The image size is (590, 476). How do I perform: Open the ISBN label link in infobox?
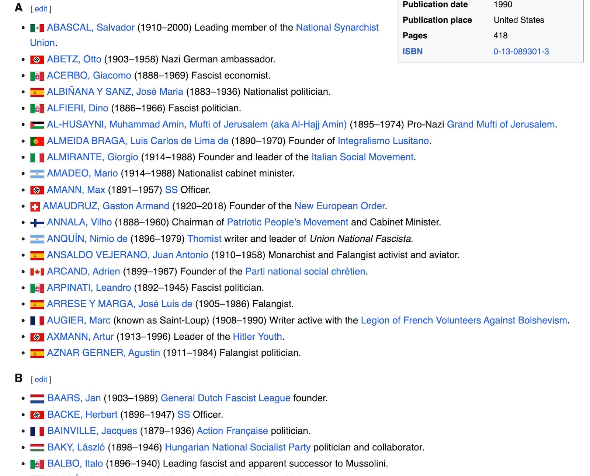(x=412, y=51)
